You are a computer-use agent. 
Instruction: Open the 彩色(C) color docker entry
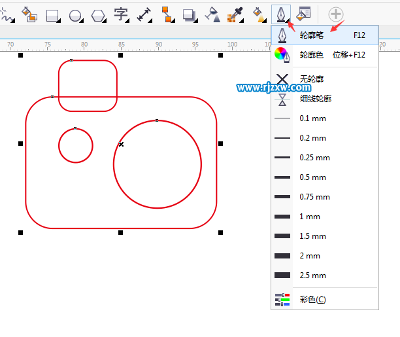click(312, 300)
